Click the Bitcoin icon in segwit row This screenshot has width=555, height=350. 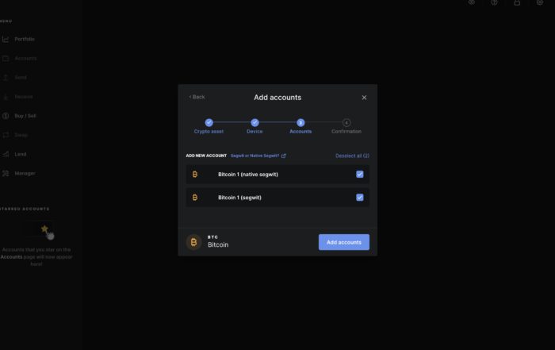195,197
